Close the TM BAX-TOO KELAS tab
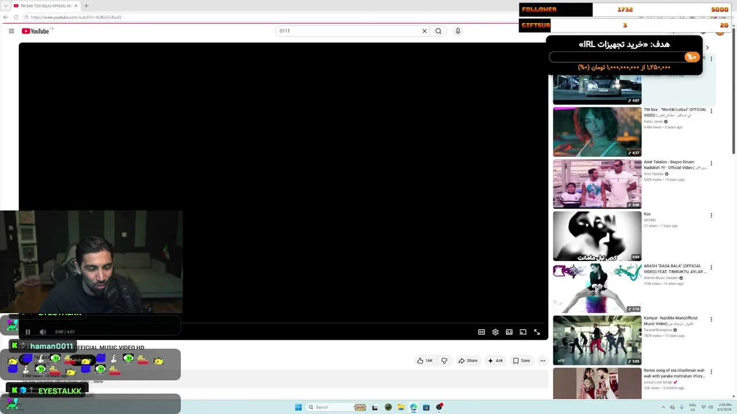737x414 pixels. (77, 6)
